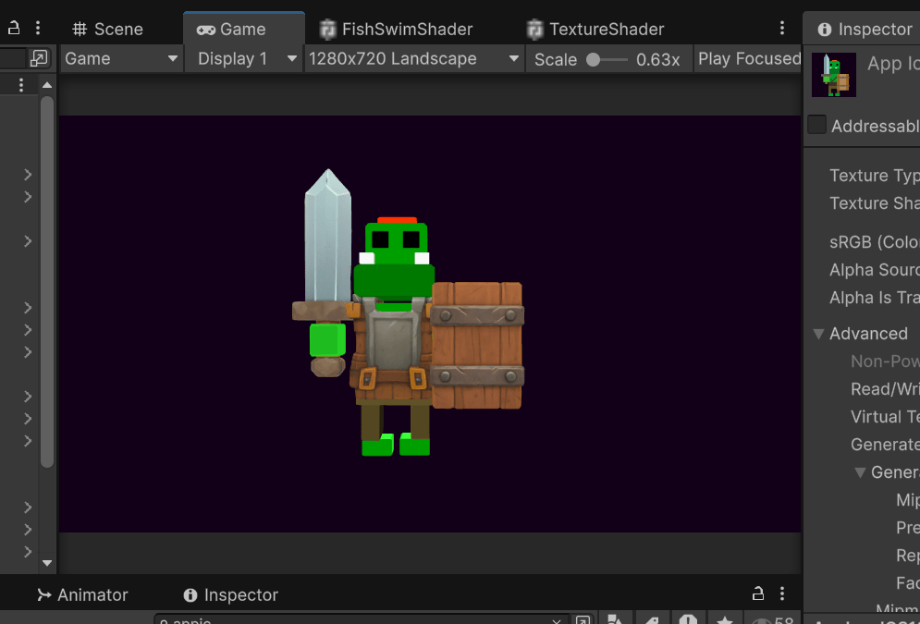Click the pop-out window icon left of Game dropdown
This screenshot has width=920, height=624.
click(38, 58)
